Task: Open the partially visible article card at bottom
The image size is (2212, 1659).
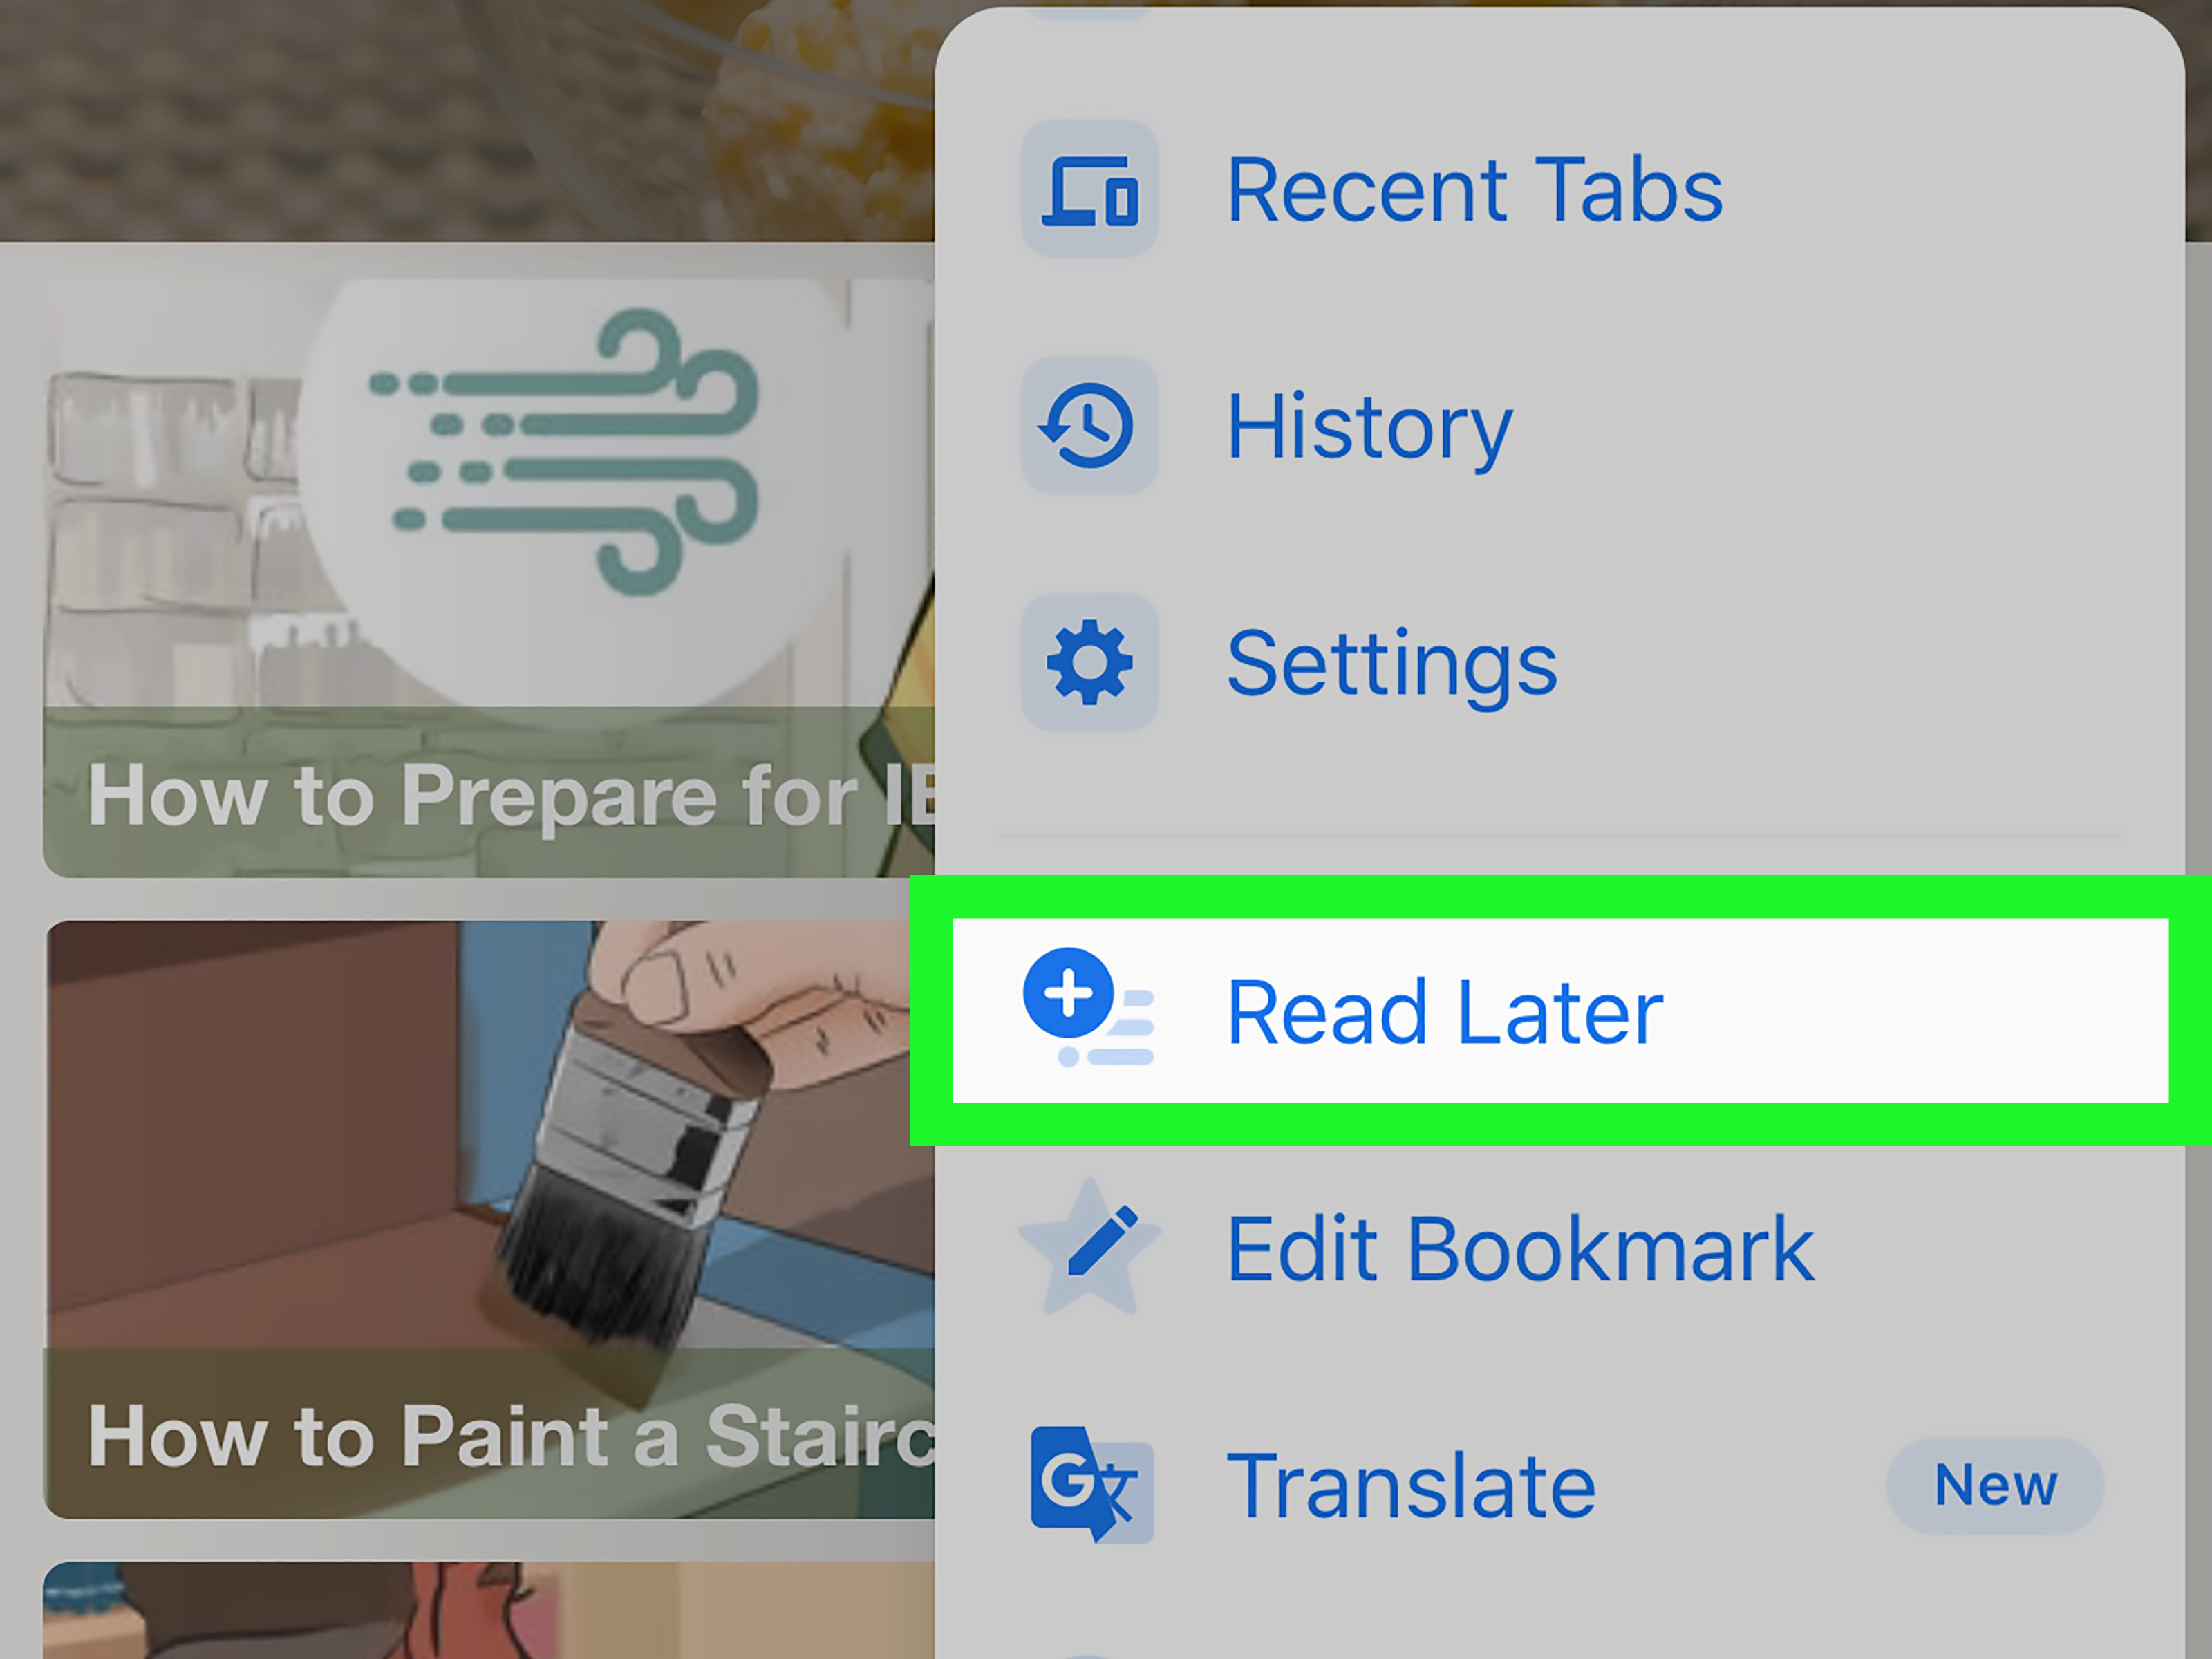Action: tap(489, 1610)
